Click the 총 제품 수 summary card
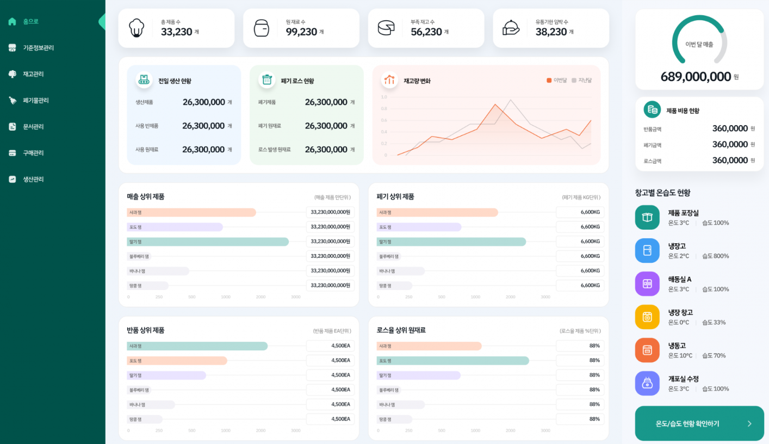The image size is (769, 444). pyautogui.click(x=176, y=28)
